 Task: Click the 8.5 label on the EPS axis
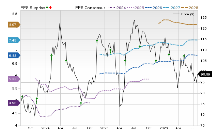(x=15, y=14)
